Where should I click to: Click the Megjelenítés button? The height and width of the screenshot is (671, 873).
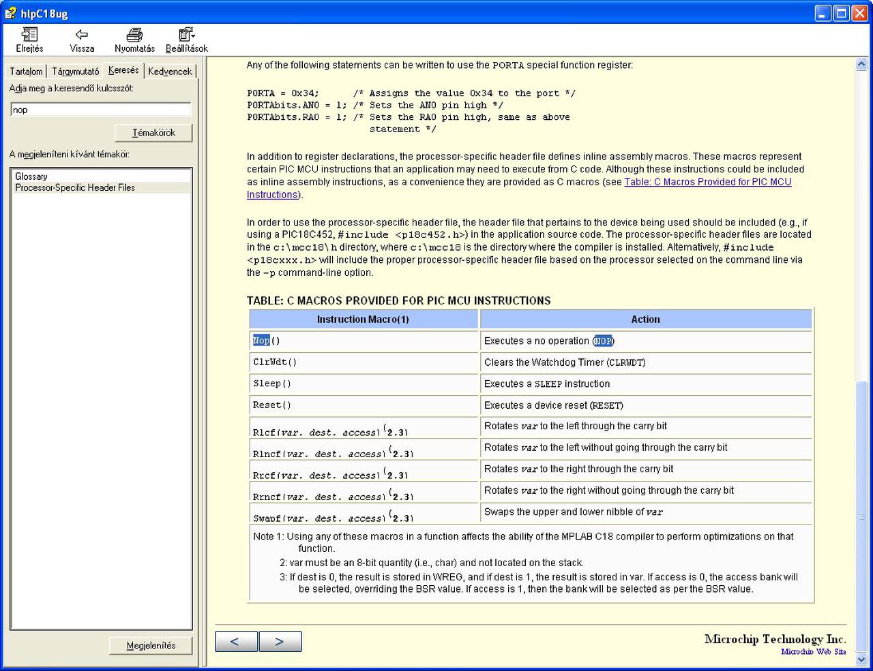[x=151, y=646]
